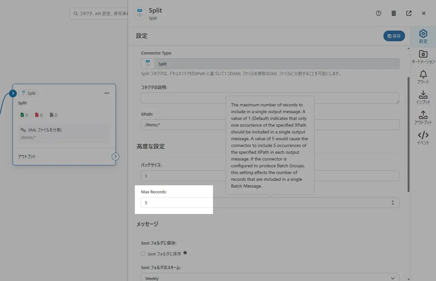Click the メッセージ section heading
The width and height of the screenshot is (436, 281).
coord(147,224)
